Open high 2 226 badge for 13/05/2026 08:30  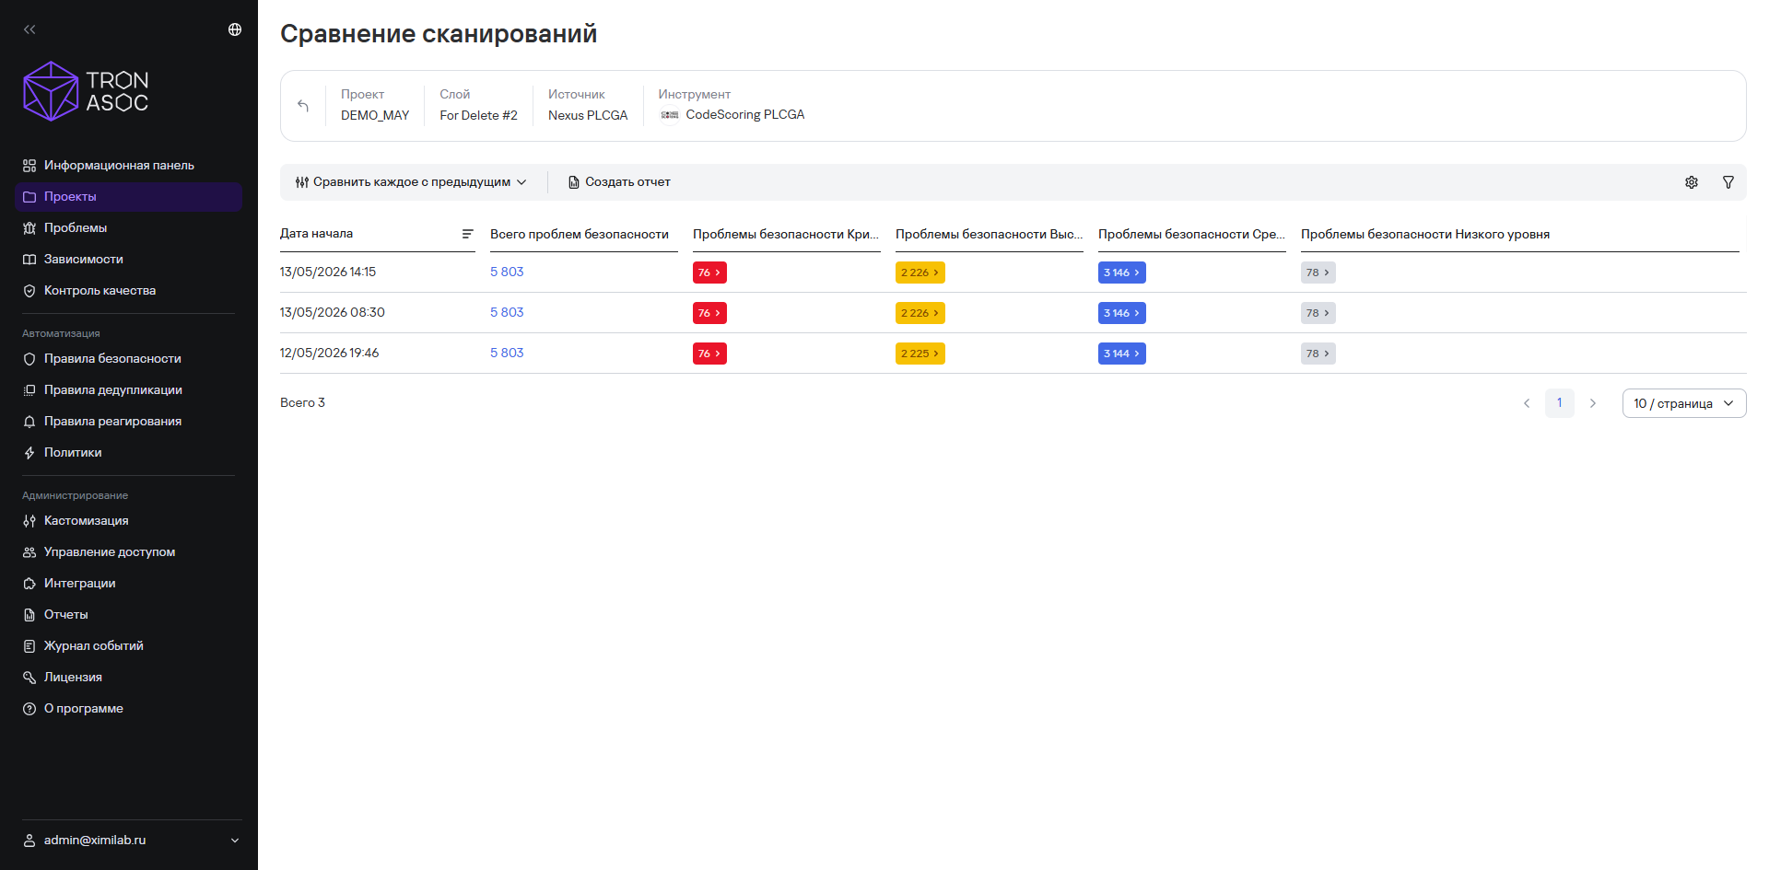click(x=920, y=313)
